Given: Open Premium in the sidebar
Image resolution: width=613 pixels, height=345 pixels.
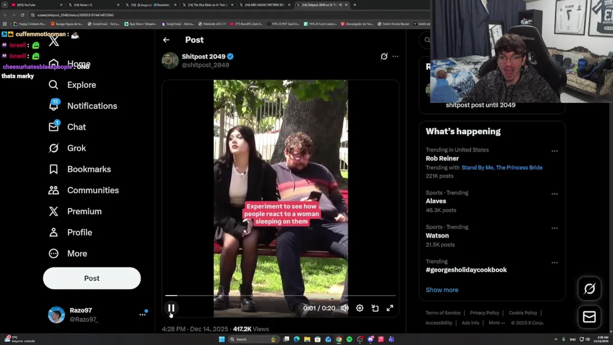Looking at the screenshot, I should coord(75,211).
